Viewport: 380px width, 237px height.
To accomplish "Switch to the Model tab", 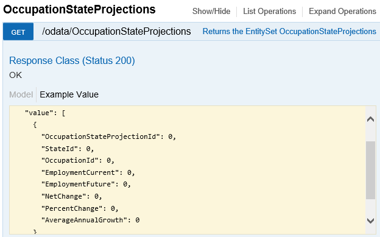I will (x=21, y=94).
